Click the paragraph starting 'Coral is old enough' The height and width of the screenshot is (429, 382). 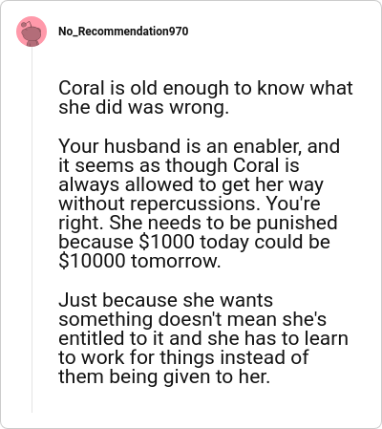[205, 97]
